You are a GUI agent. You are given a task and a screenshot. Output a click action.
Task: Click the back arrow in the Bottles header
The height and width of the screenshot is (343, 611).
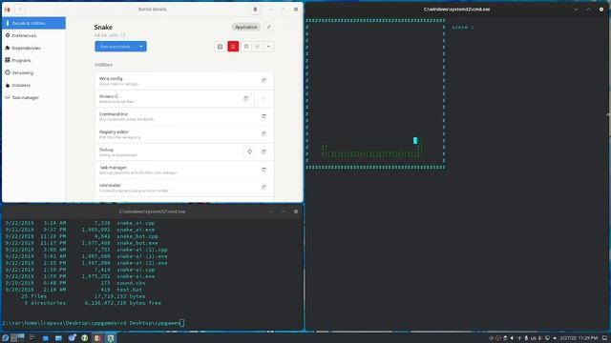[x=20, y=9]
